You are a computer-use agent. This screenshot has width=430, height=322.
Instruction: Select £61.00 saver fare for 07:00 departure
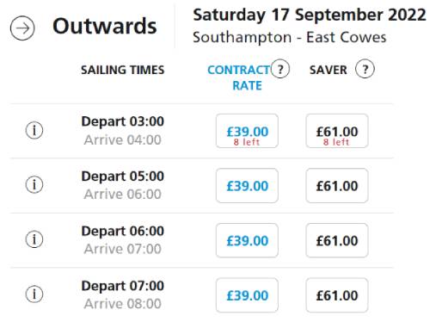pyautogui.click(x=337, y=295)
